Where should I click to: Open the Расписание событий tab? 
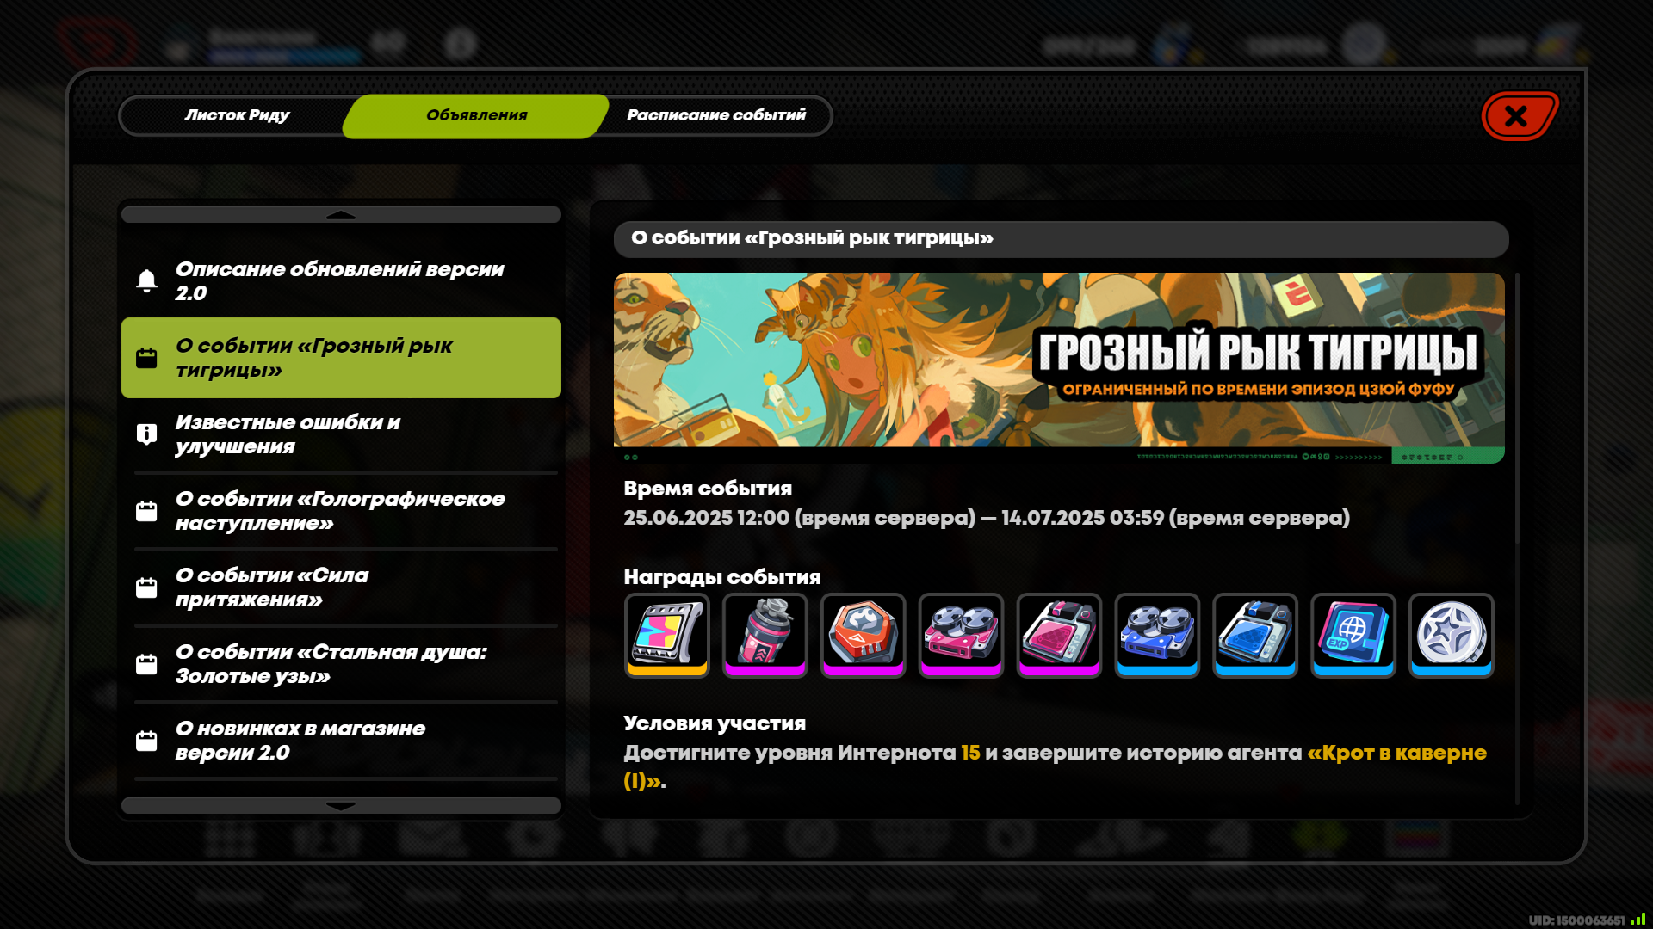click(716, 115)
